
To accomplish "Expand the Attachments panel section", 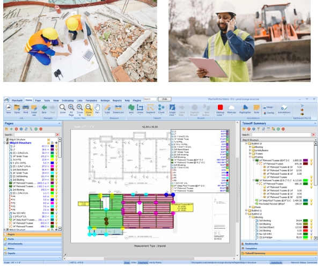I will pyautogui.click(x=15, y=244).
